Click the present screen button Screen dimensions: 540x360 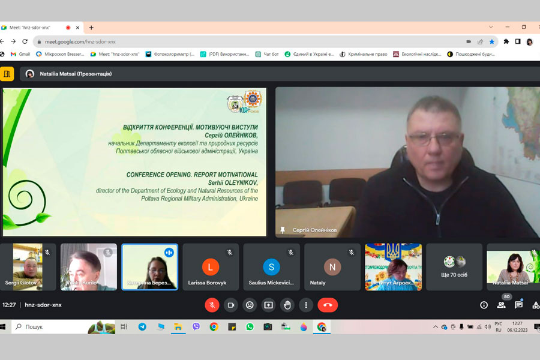click(268, 305)
